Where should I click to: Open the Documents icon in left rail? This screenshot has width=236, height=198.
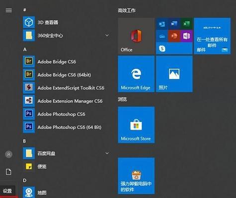tap(8, 172)
